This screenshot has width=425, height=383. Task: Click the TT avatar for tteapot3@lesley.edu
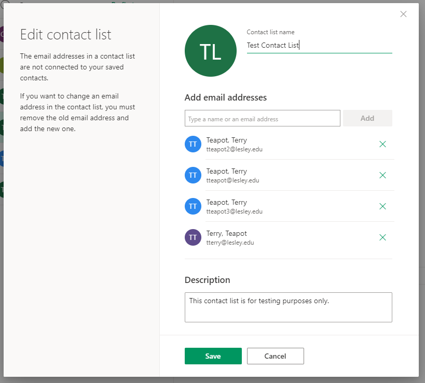pos(193,206)
